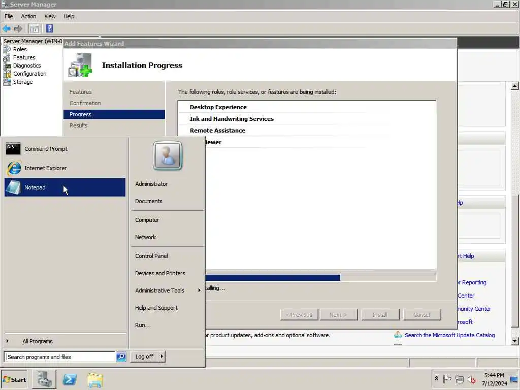Image resolution: width=520 pixels, height=390 pixels.
Task: Open the Diagnostics tree node
Action: pos(27,66)
